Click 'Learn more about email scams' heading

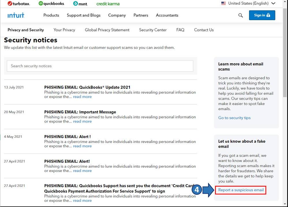241,67
